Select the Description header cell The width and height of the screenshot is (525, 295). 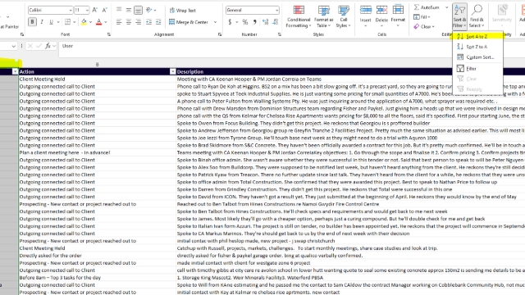[350, 71]
